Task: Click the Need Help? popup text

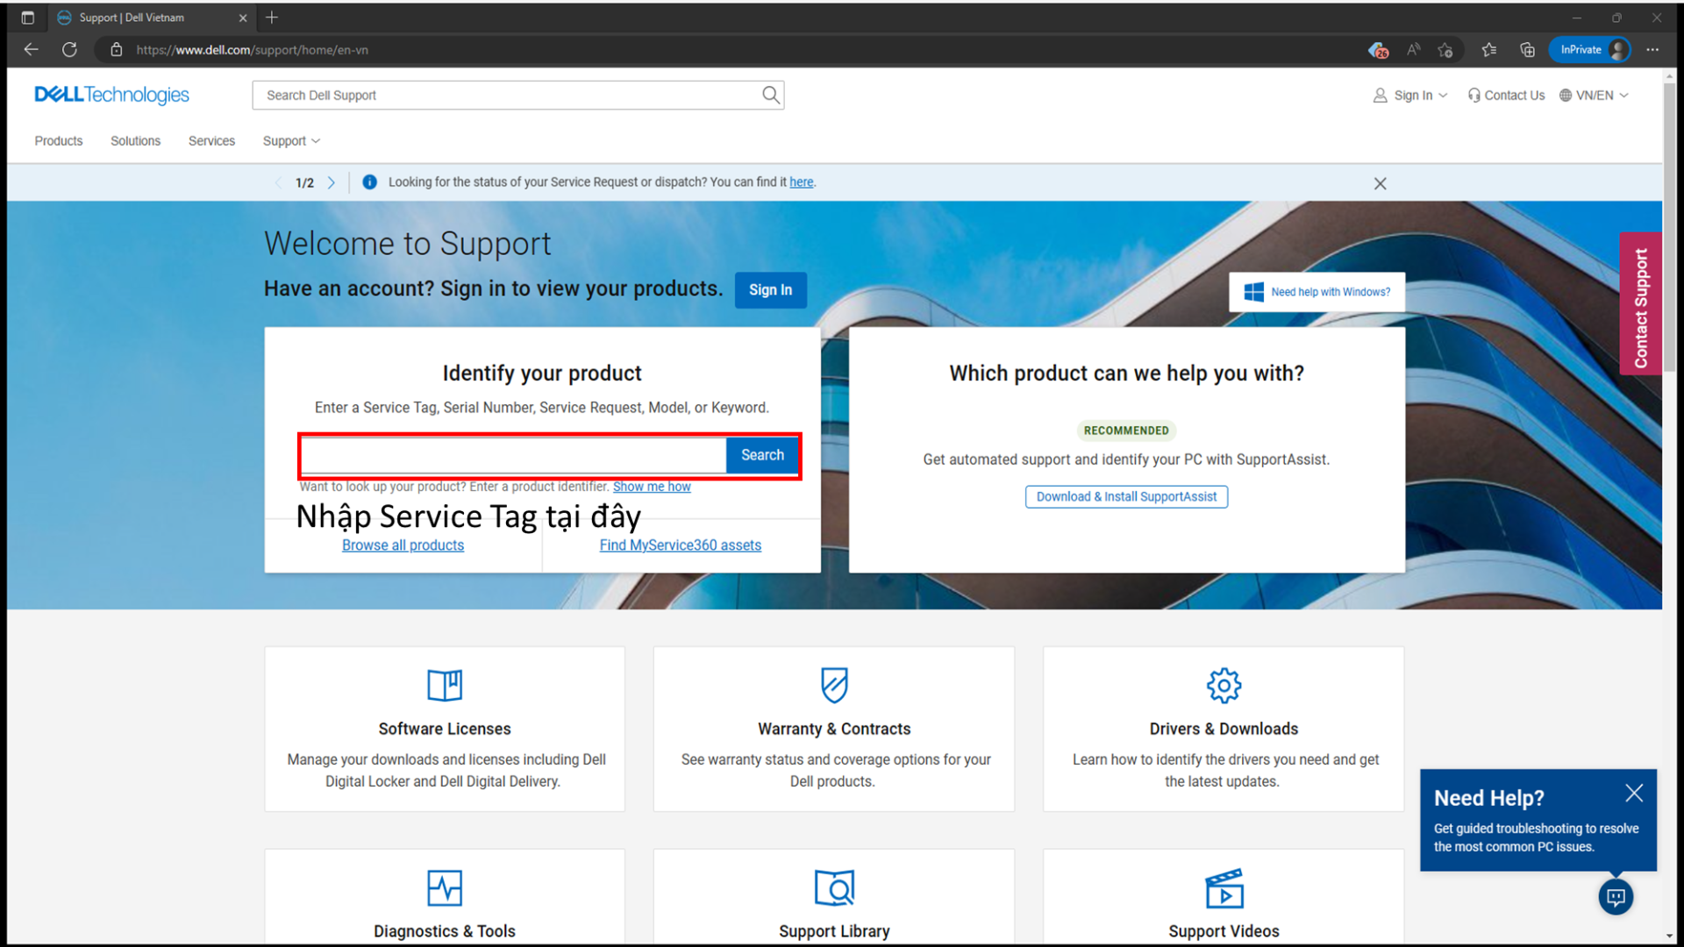Action: (1536, 837)
